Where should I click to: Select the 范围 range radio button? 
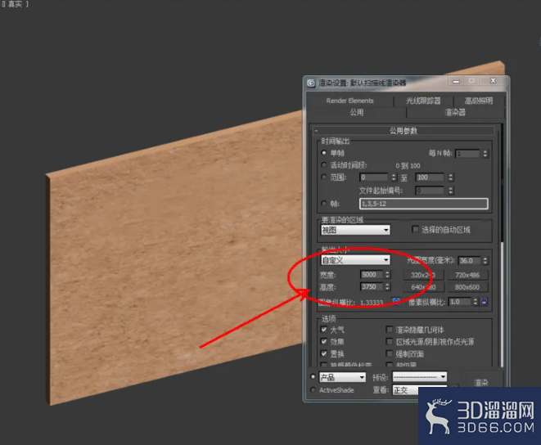(323, 177)
